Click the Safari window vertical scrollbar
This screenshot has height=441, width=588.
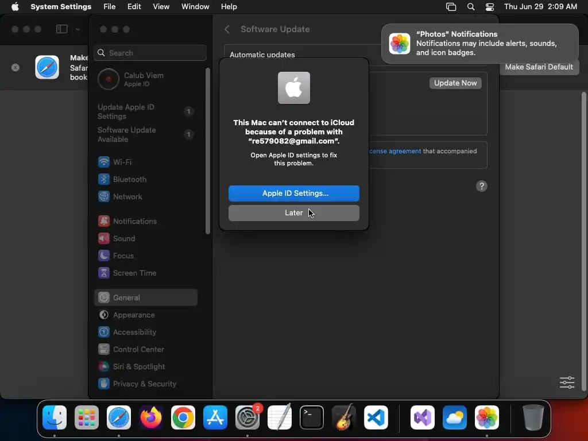click(583, 241)
